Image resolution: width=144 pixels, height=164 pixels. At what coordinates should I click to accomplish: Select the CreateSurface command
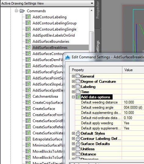point(44,108)
